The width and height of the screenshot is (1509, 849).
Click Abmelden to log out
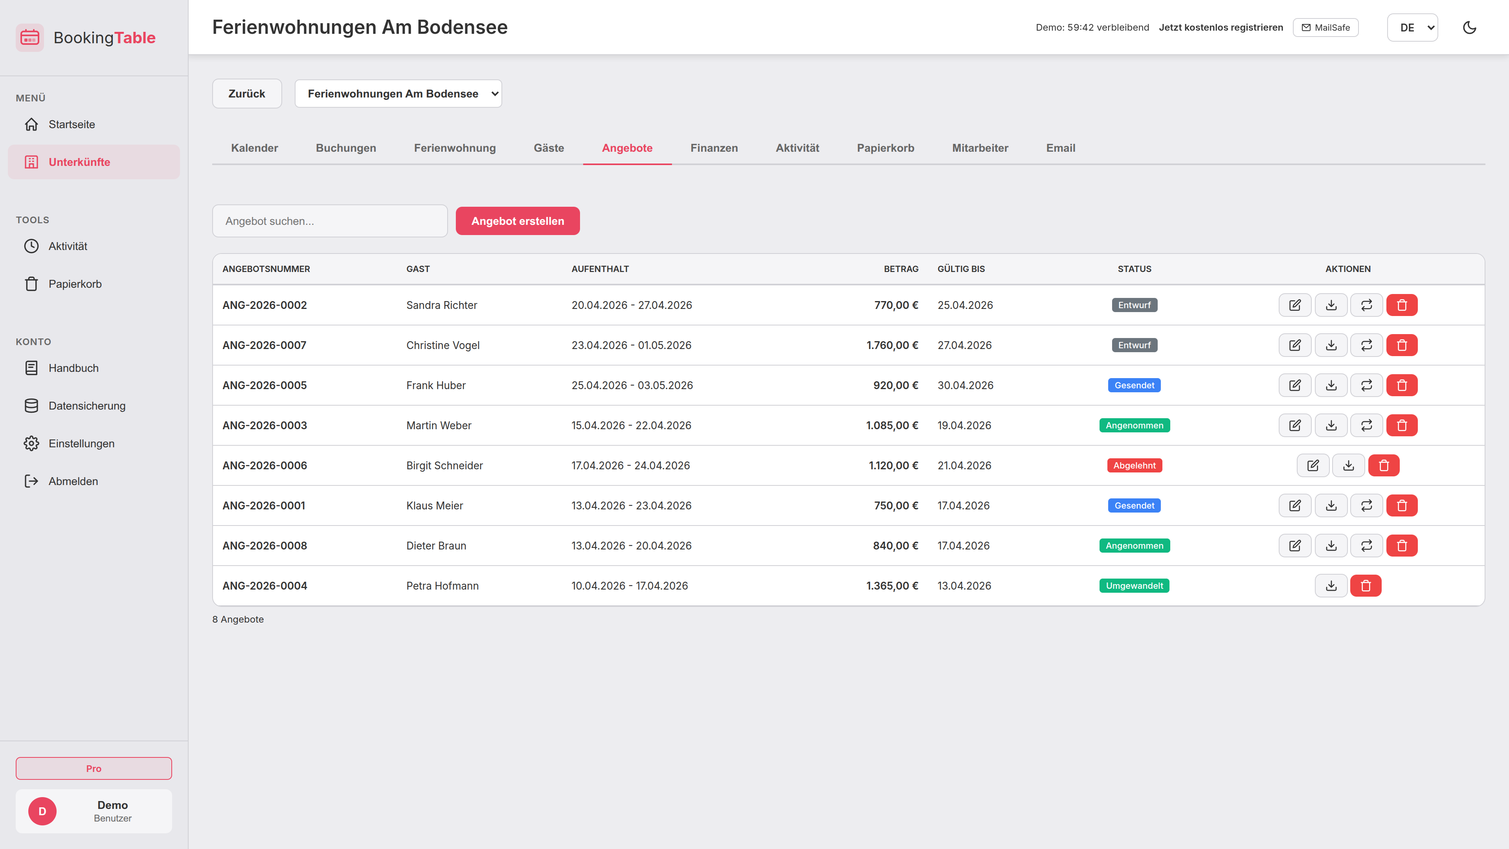point(94,481)
